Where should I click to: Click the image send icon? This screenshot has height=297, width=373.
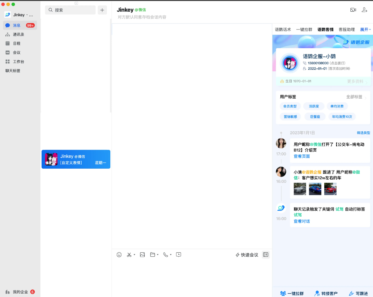142,255
